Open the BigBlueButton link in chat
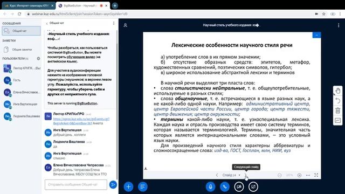This screenshot has width=345, height=194. point(87,103)
